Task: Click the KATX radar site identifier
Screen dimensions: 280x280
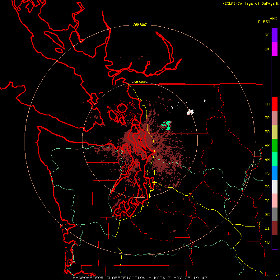Action: coord(160,278)
